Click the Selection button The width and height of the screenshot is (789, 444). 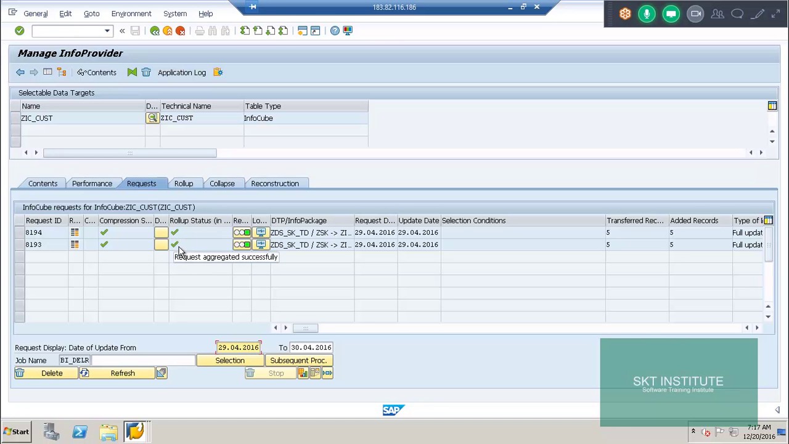coord(230,361)
